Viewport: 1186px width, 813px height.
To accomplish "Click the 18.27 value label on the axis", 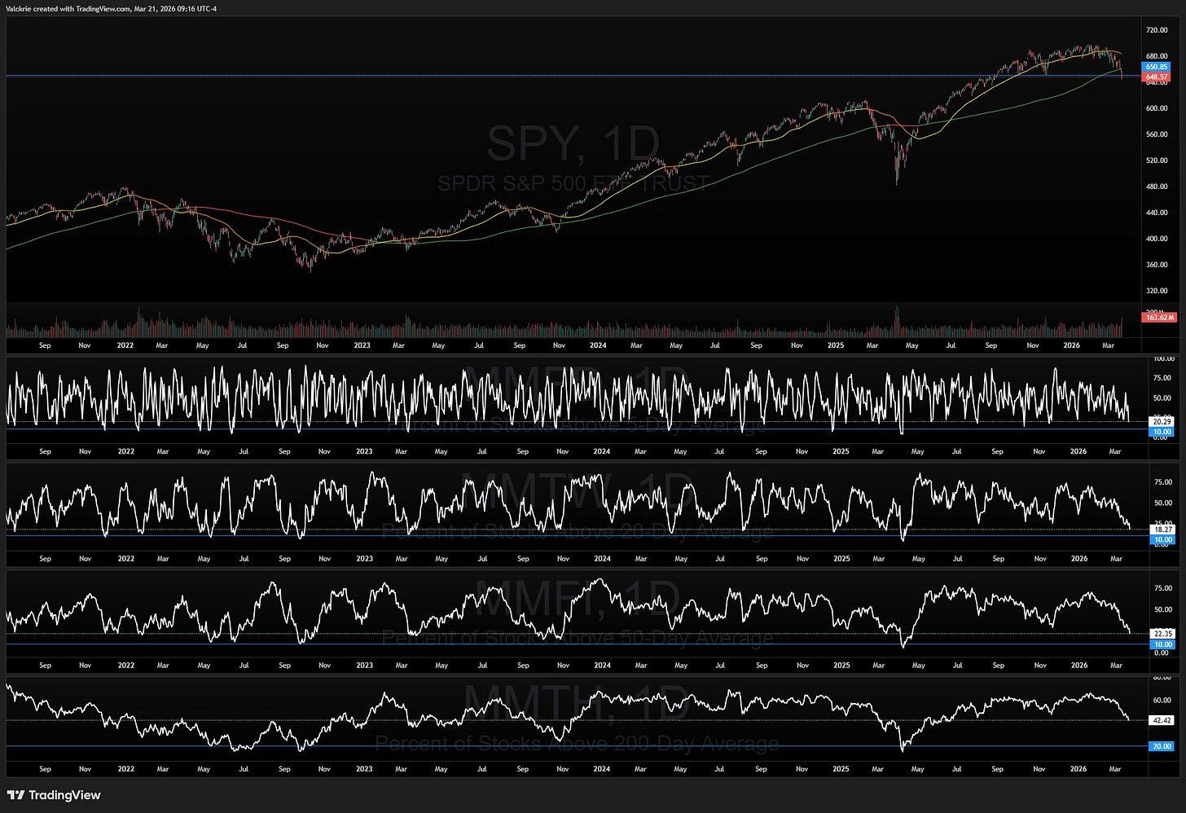I will [1162, 530].
